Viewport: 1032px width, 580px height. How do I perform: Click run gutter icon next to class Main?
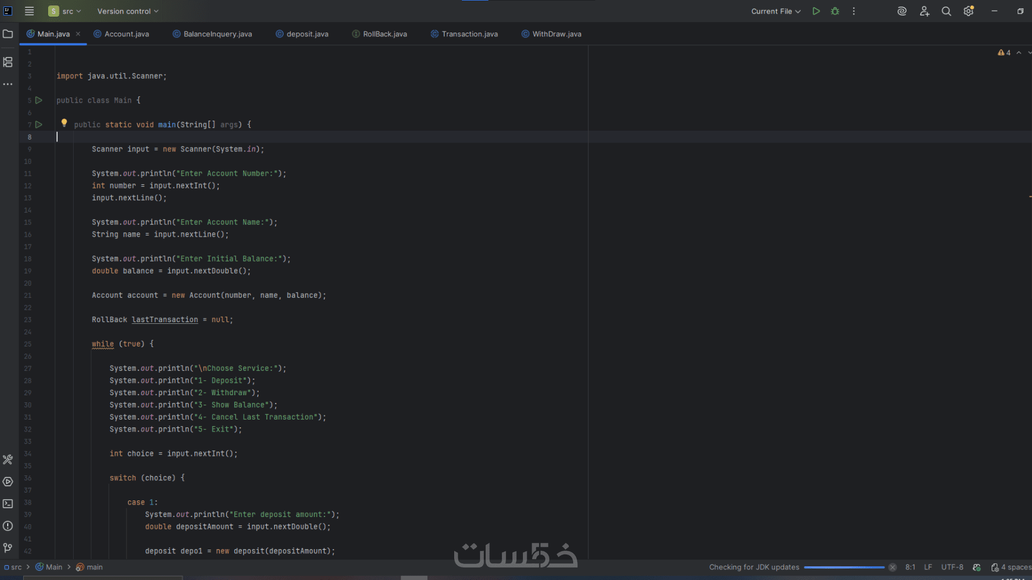(x=39, y=100)
